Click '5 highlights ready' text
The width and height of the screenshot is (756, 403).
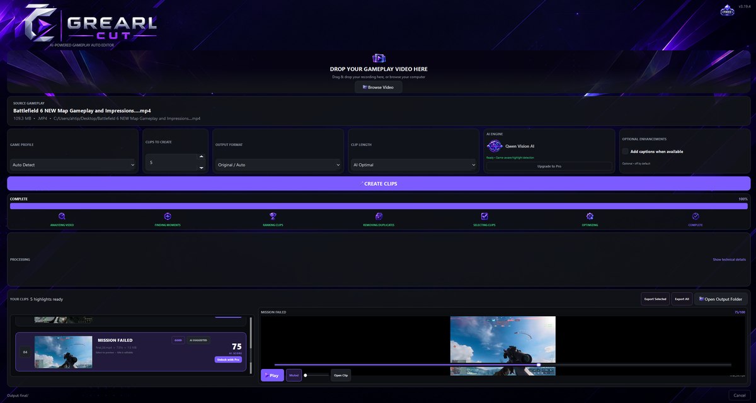47,299
